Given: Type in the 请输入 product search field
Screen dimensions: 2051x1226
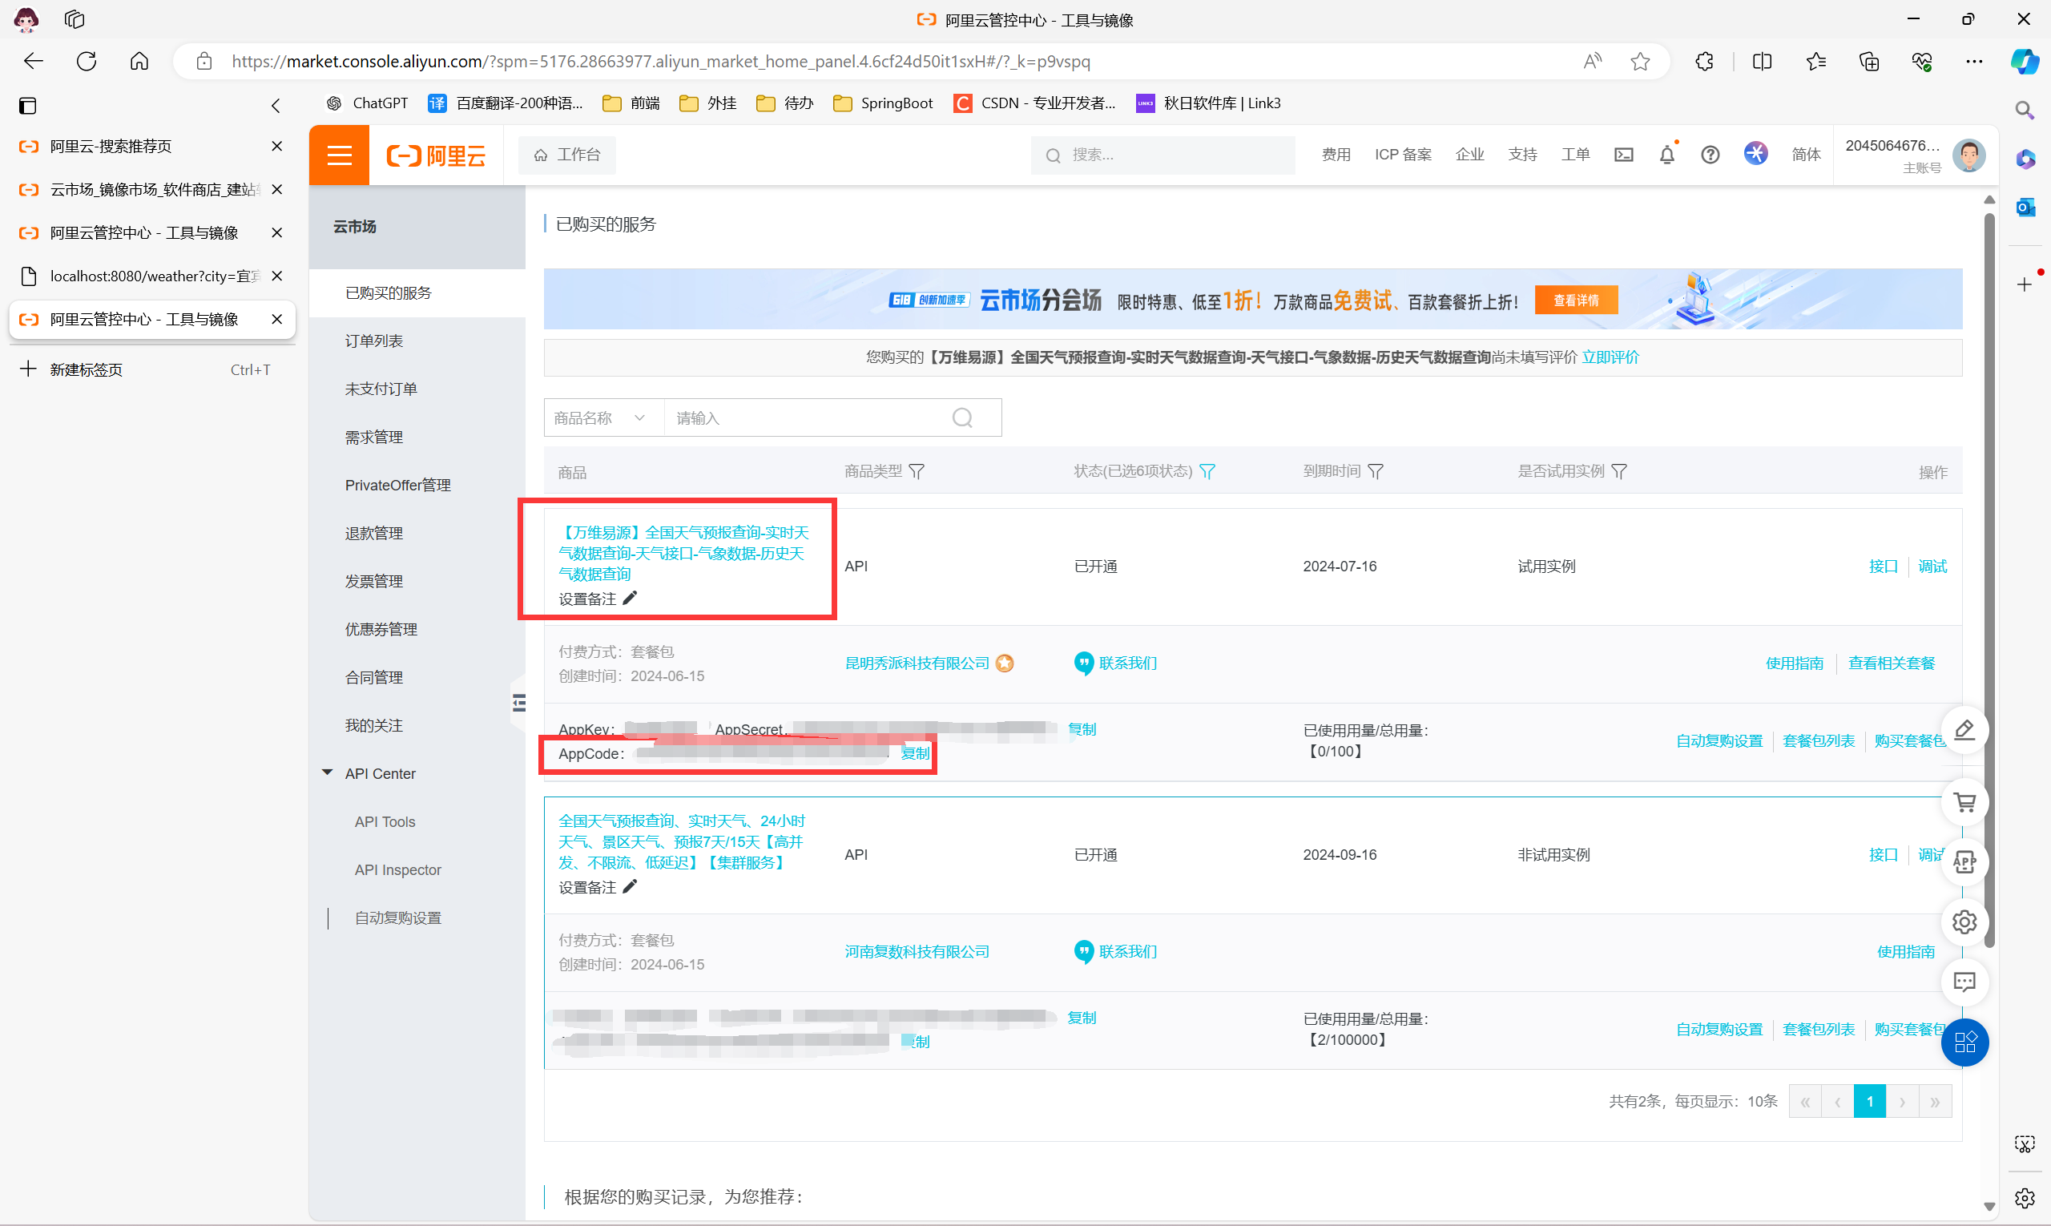Looking at the screenshot, I should 805,418.
